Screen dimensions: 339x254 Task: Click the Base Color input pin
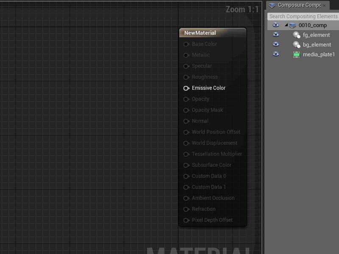(x=186, y=44)
